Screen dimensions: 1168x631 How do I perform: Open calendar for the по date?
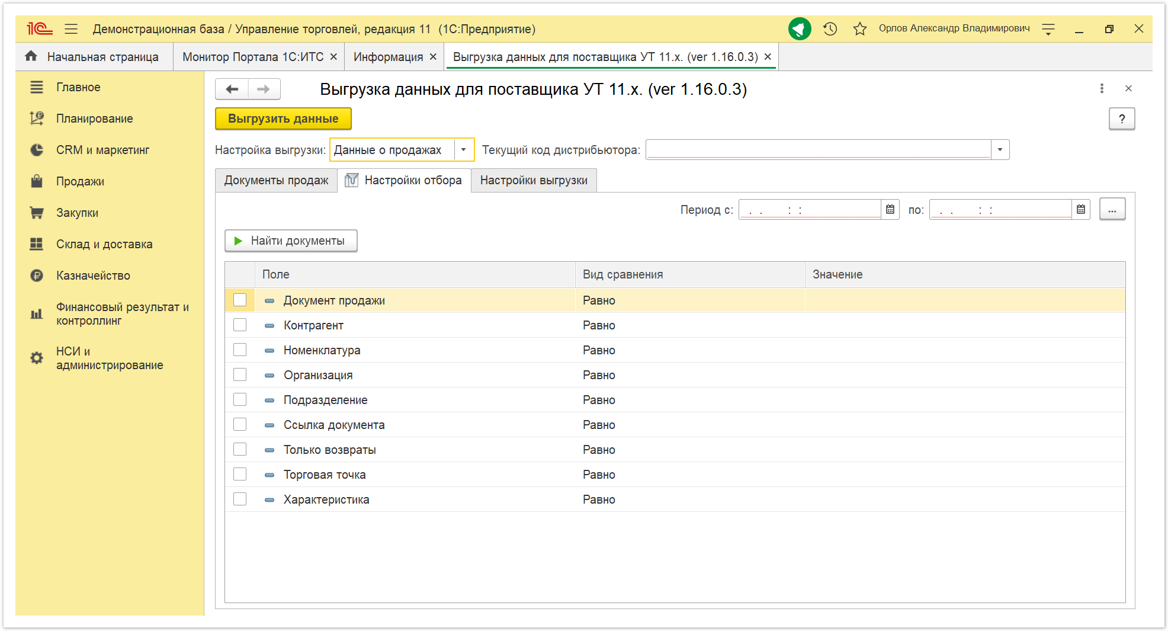[1081, 209]
